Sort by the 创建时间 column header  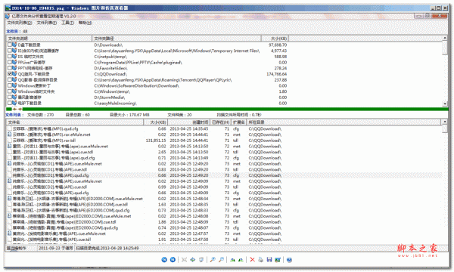[x=188, y=122]
